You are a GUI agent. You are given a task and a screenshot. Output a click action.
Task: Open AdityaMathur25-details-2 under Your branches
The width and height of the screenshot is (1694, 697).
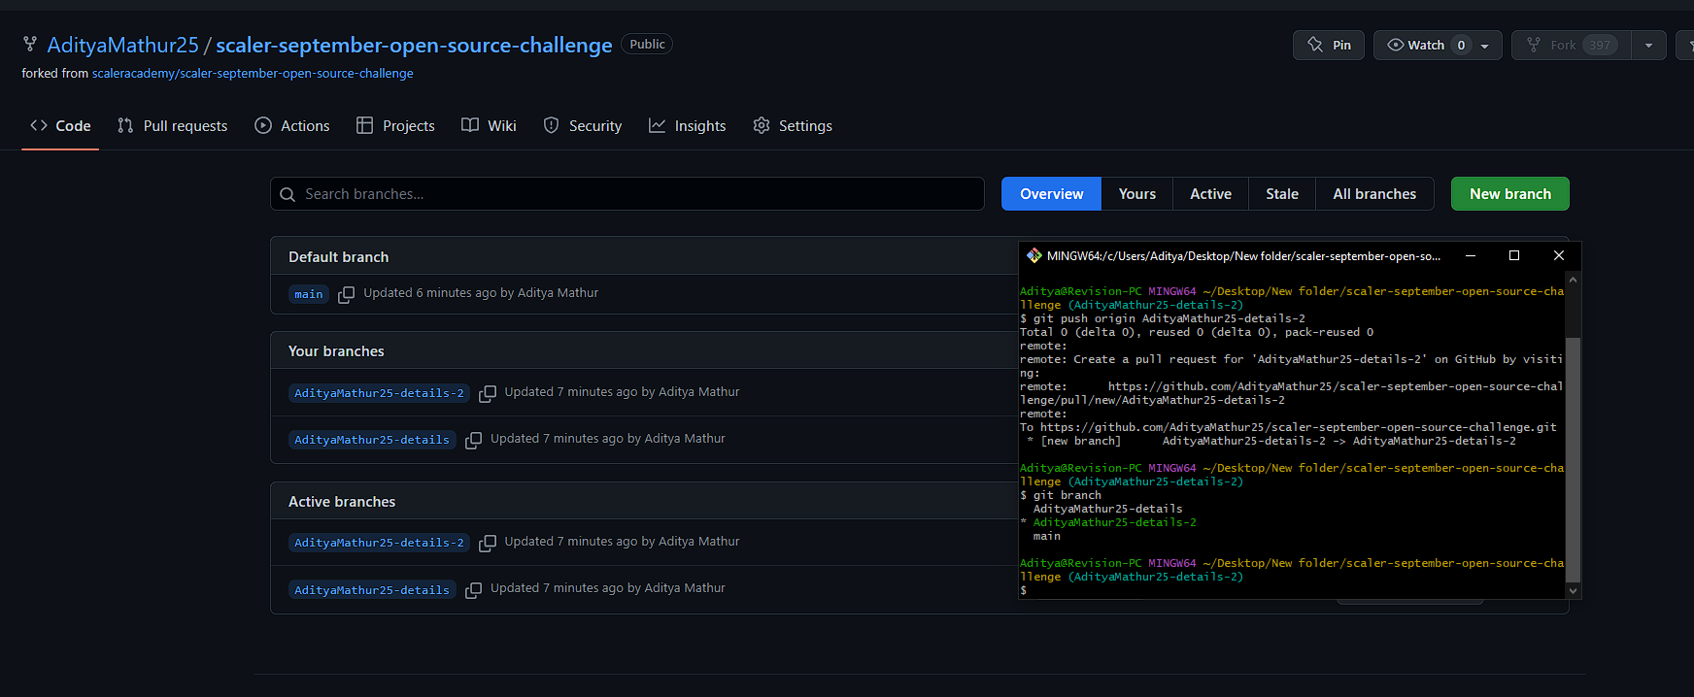[x=379, y=393]
